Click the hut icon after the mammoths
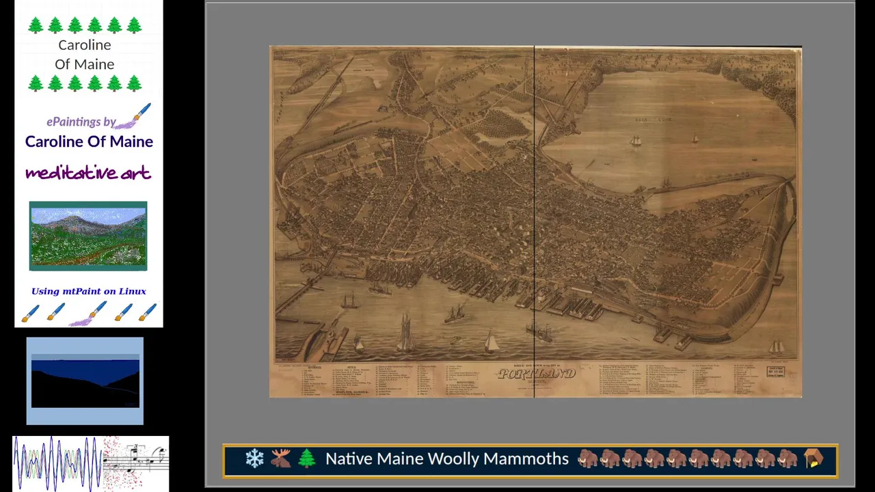This screenshot has width=875, height=492. pyautogui.click(x=813, y=459)
